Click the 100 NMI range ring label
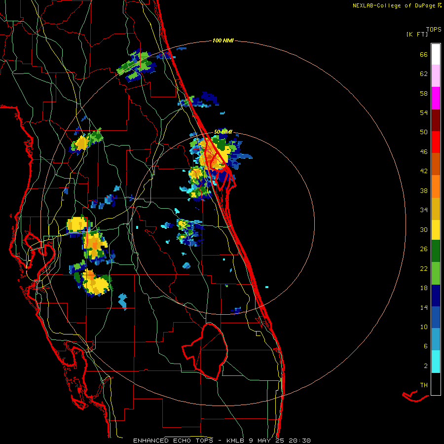Viewport: 444px width, 444px height. coord(223,41)
